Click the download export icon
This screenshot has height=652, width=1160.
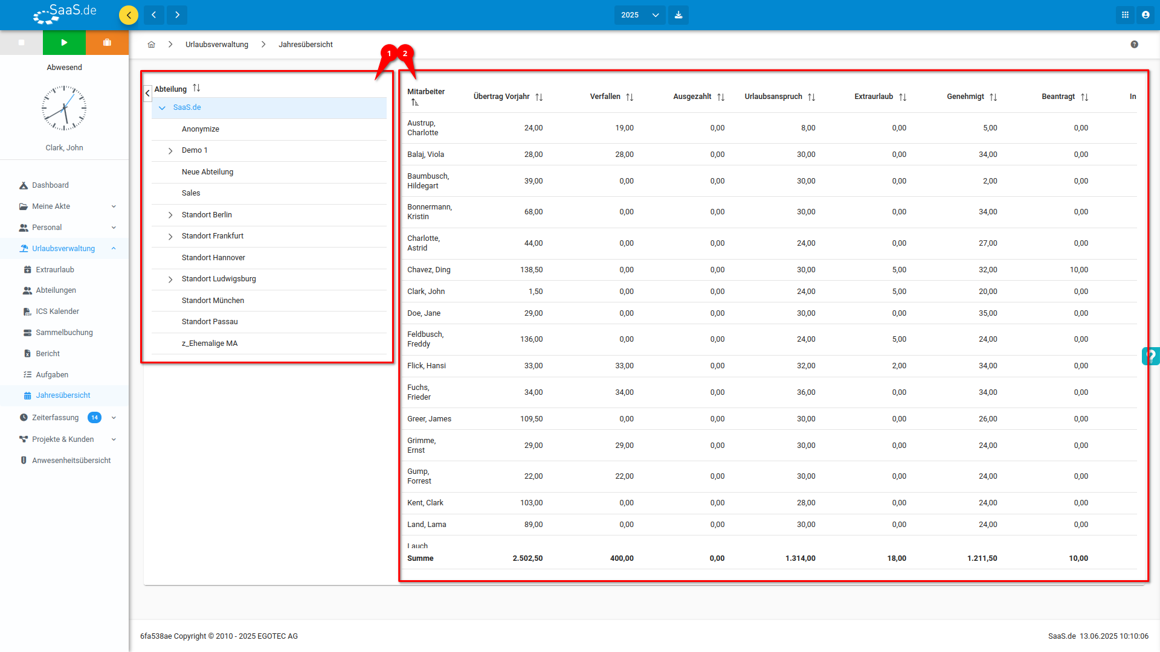[x=678, y=15]
